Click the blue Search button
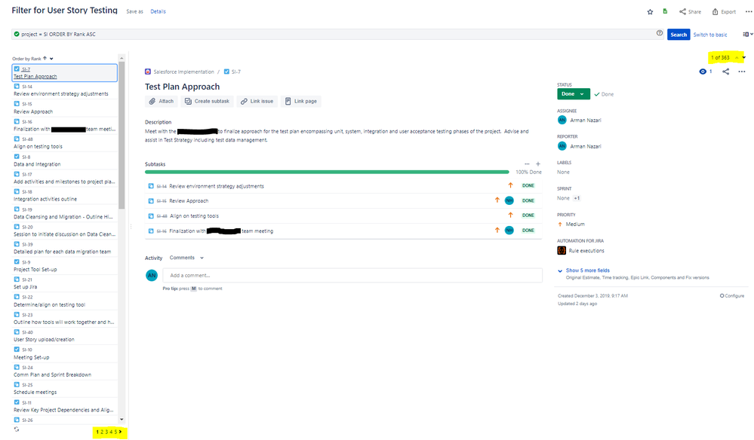 point(679,35)
